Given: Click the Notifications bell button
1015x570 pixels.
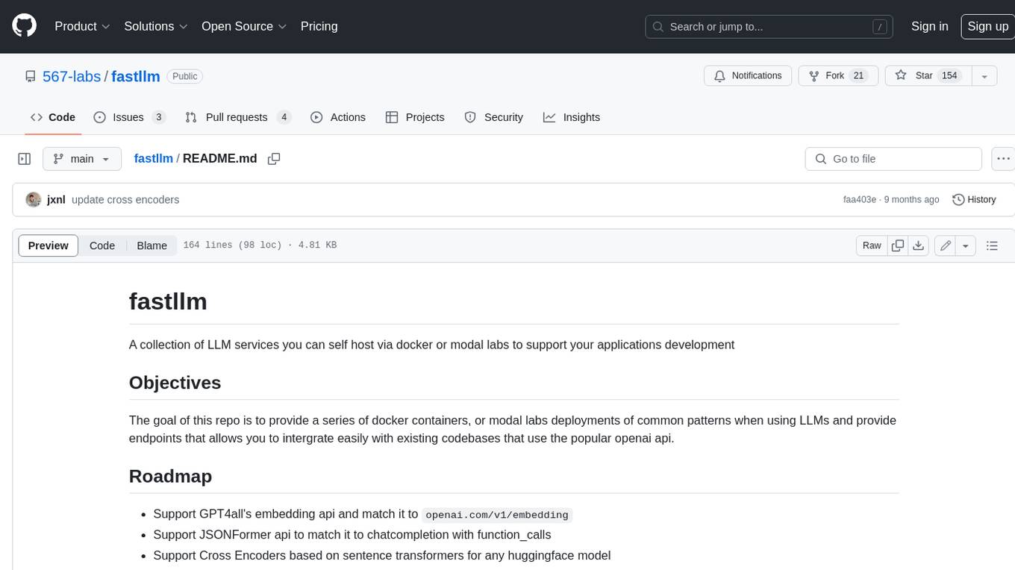Looking at the screenshot, I should point(748,75).
